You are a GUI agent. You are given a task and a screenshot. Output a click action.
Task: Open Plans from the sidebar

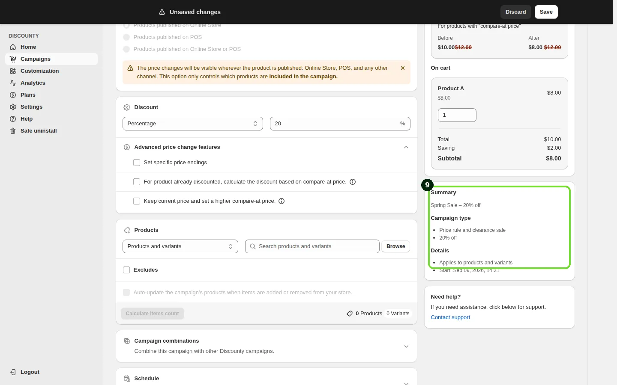pos(51,95)
